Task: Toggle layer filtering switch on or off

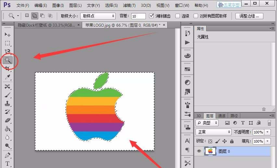Action: tap(269, 123)
